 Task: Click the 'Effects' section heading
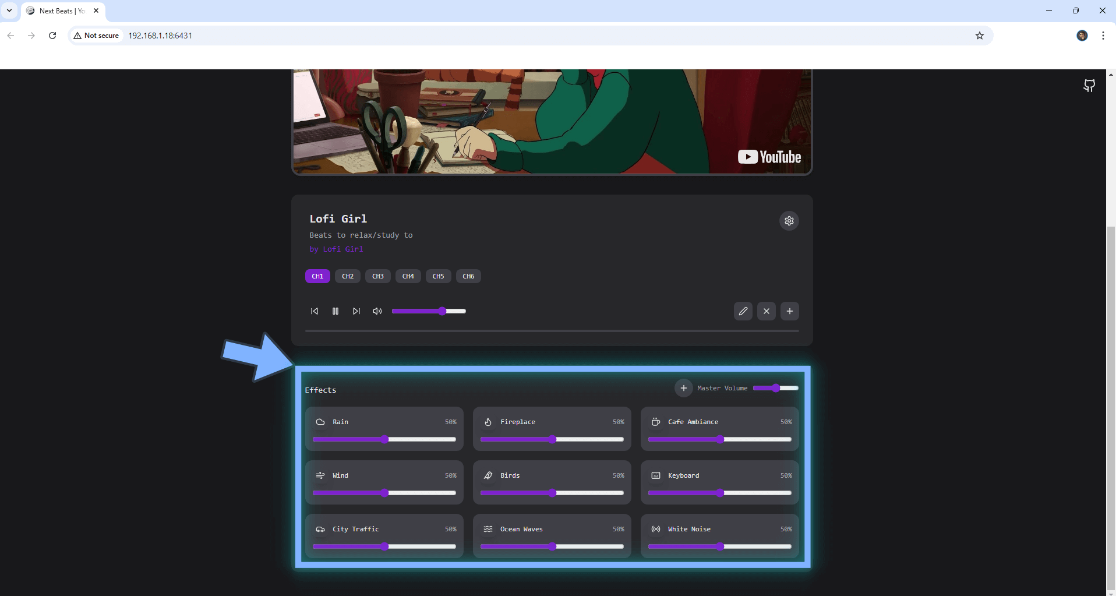point(321,390)
